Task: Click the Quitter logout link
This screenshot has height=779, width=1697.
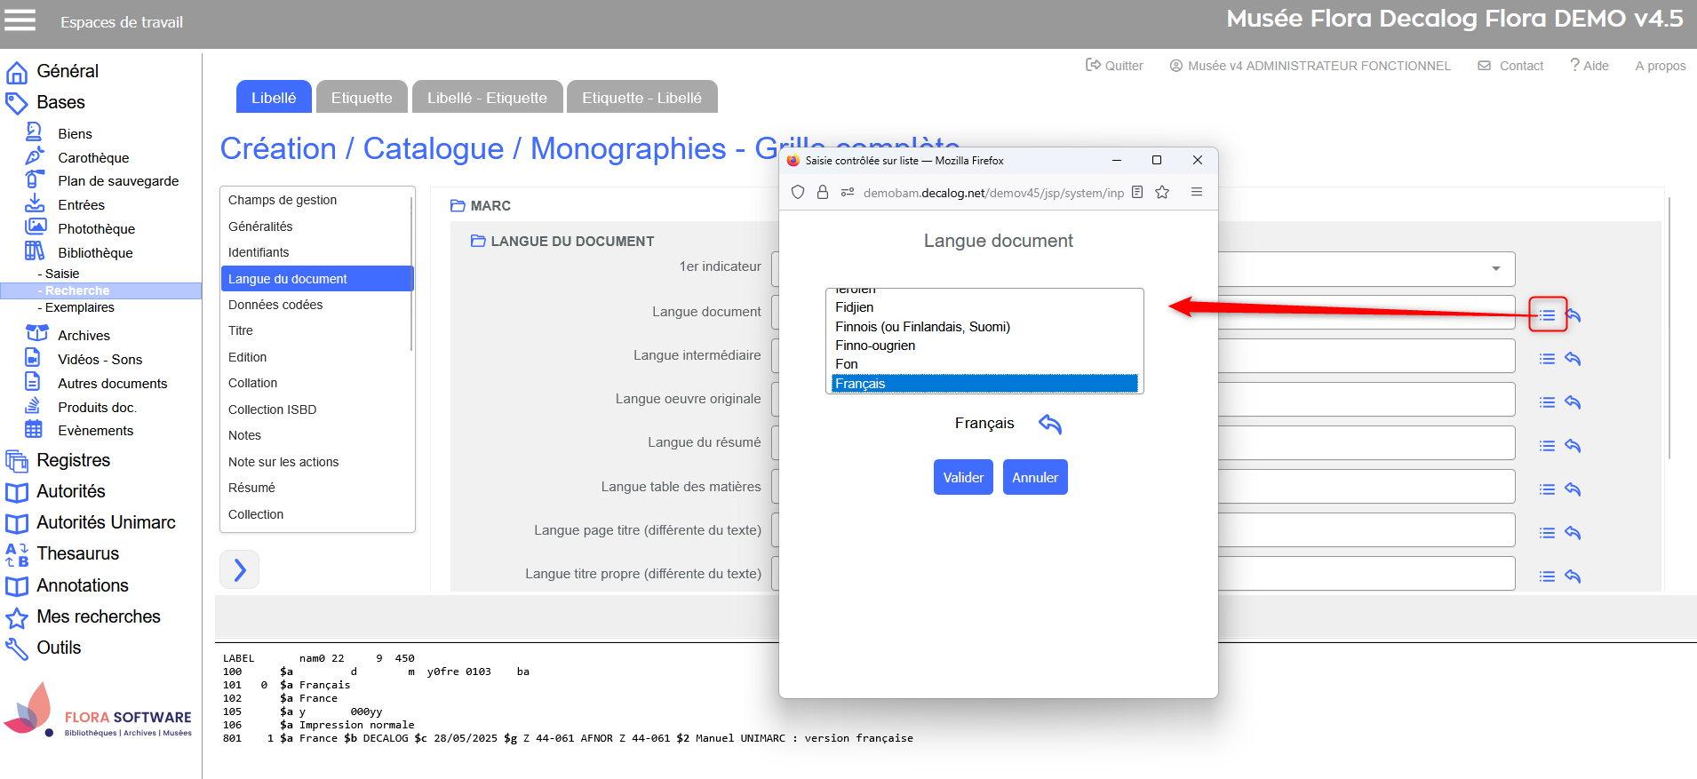Action: click(1114, 66)
